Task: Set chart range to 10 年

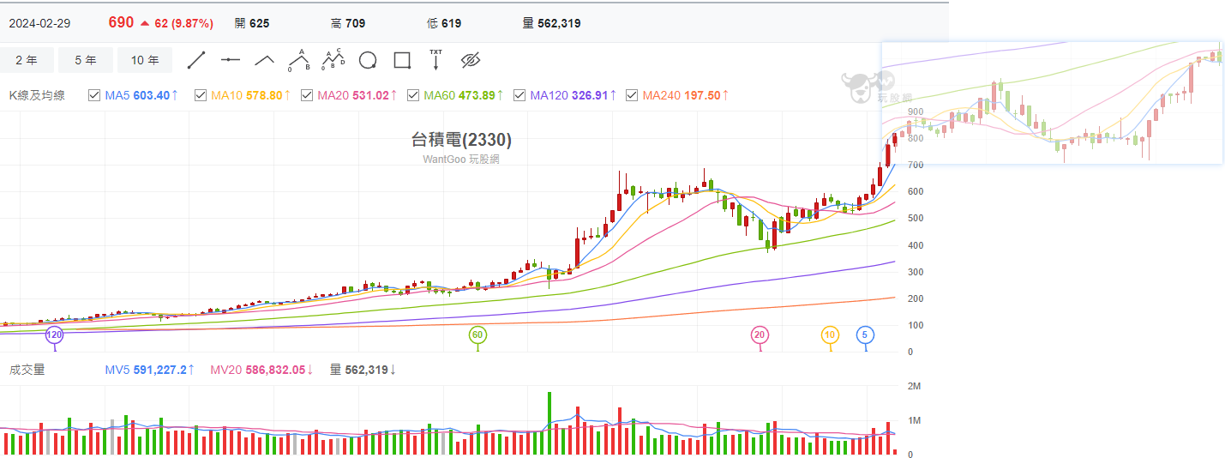Action: (145, 60)
